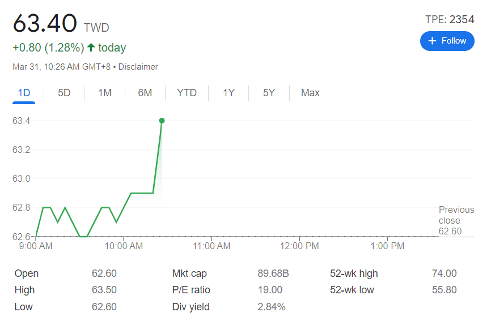Image resolution: width=491 pixels, height=325 pixels.
Task: Switch to the 1M chart tab
Action: pyautogui.click(x=104, y=93)
